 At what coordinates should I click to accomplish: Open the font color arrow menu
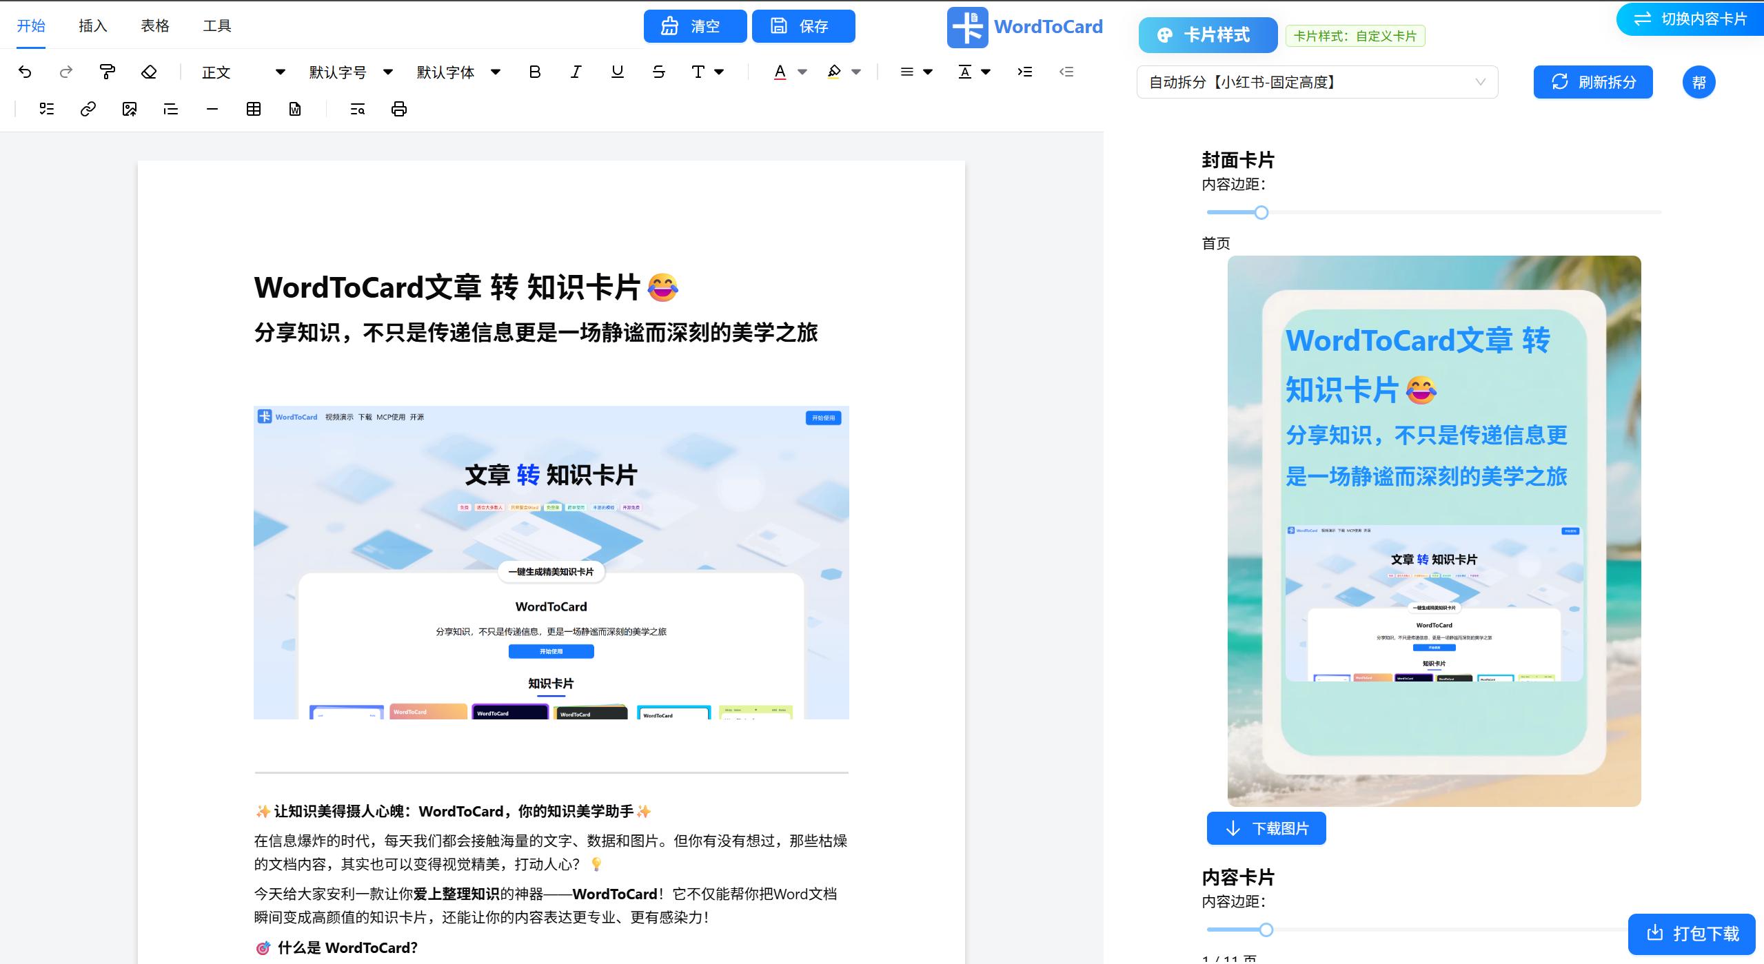(802, 72)
